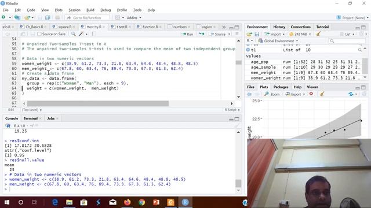371x208 pixels.
Task: Open File Explorer from taskbar
Action: pyautogui.click(x=70, y=202)
